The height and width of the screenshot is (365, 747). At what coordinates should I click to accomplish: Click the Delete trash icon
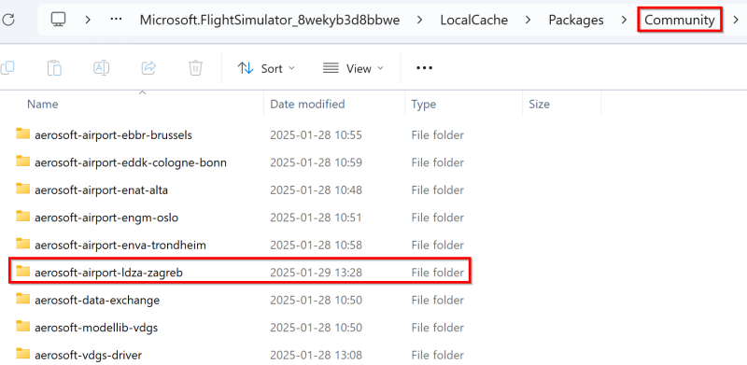(195, 68)
